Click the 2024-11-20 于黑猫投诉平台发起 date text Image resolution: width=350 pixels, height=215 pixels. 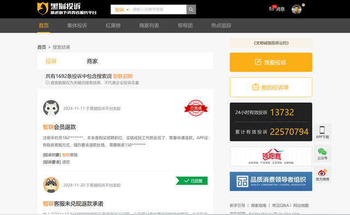[x=92, y=185]
